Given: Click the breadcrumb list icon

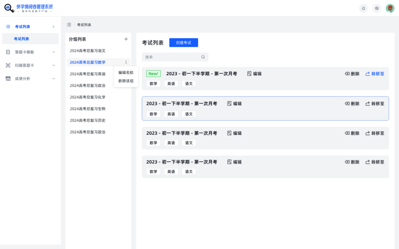Looking at the screenshot, I should tap(69, 24).
